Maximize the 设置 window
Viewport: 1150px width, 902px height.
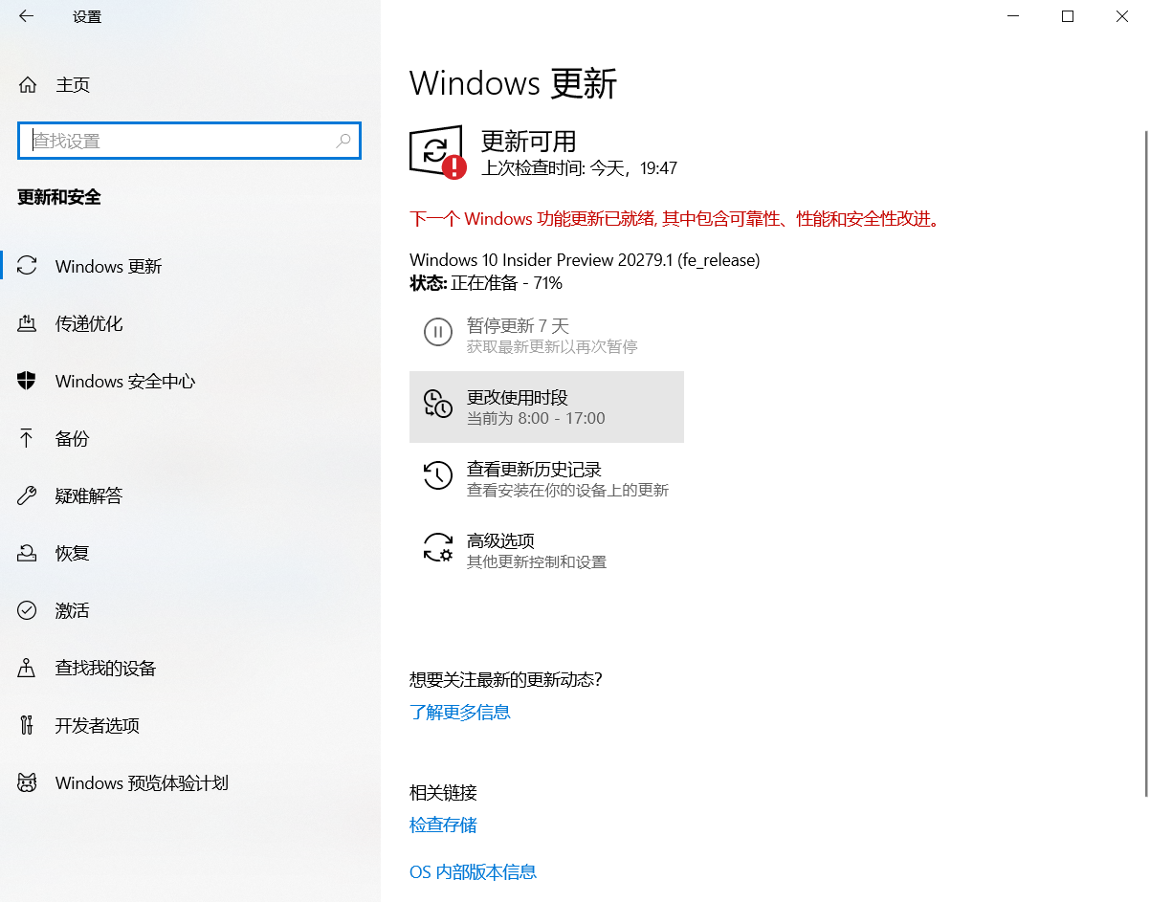click(1069, 16)
